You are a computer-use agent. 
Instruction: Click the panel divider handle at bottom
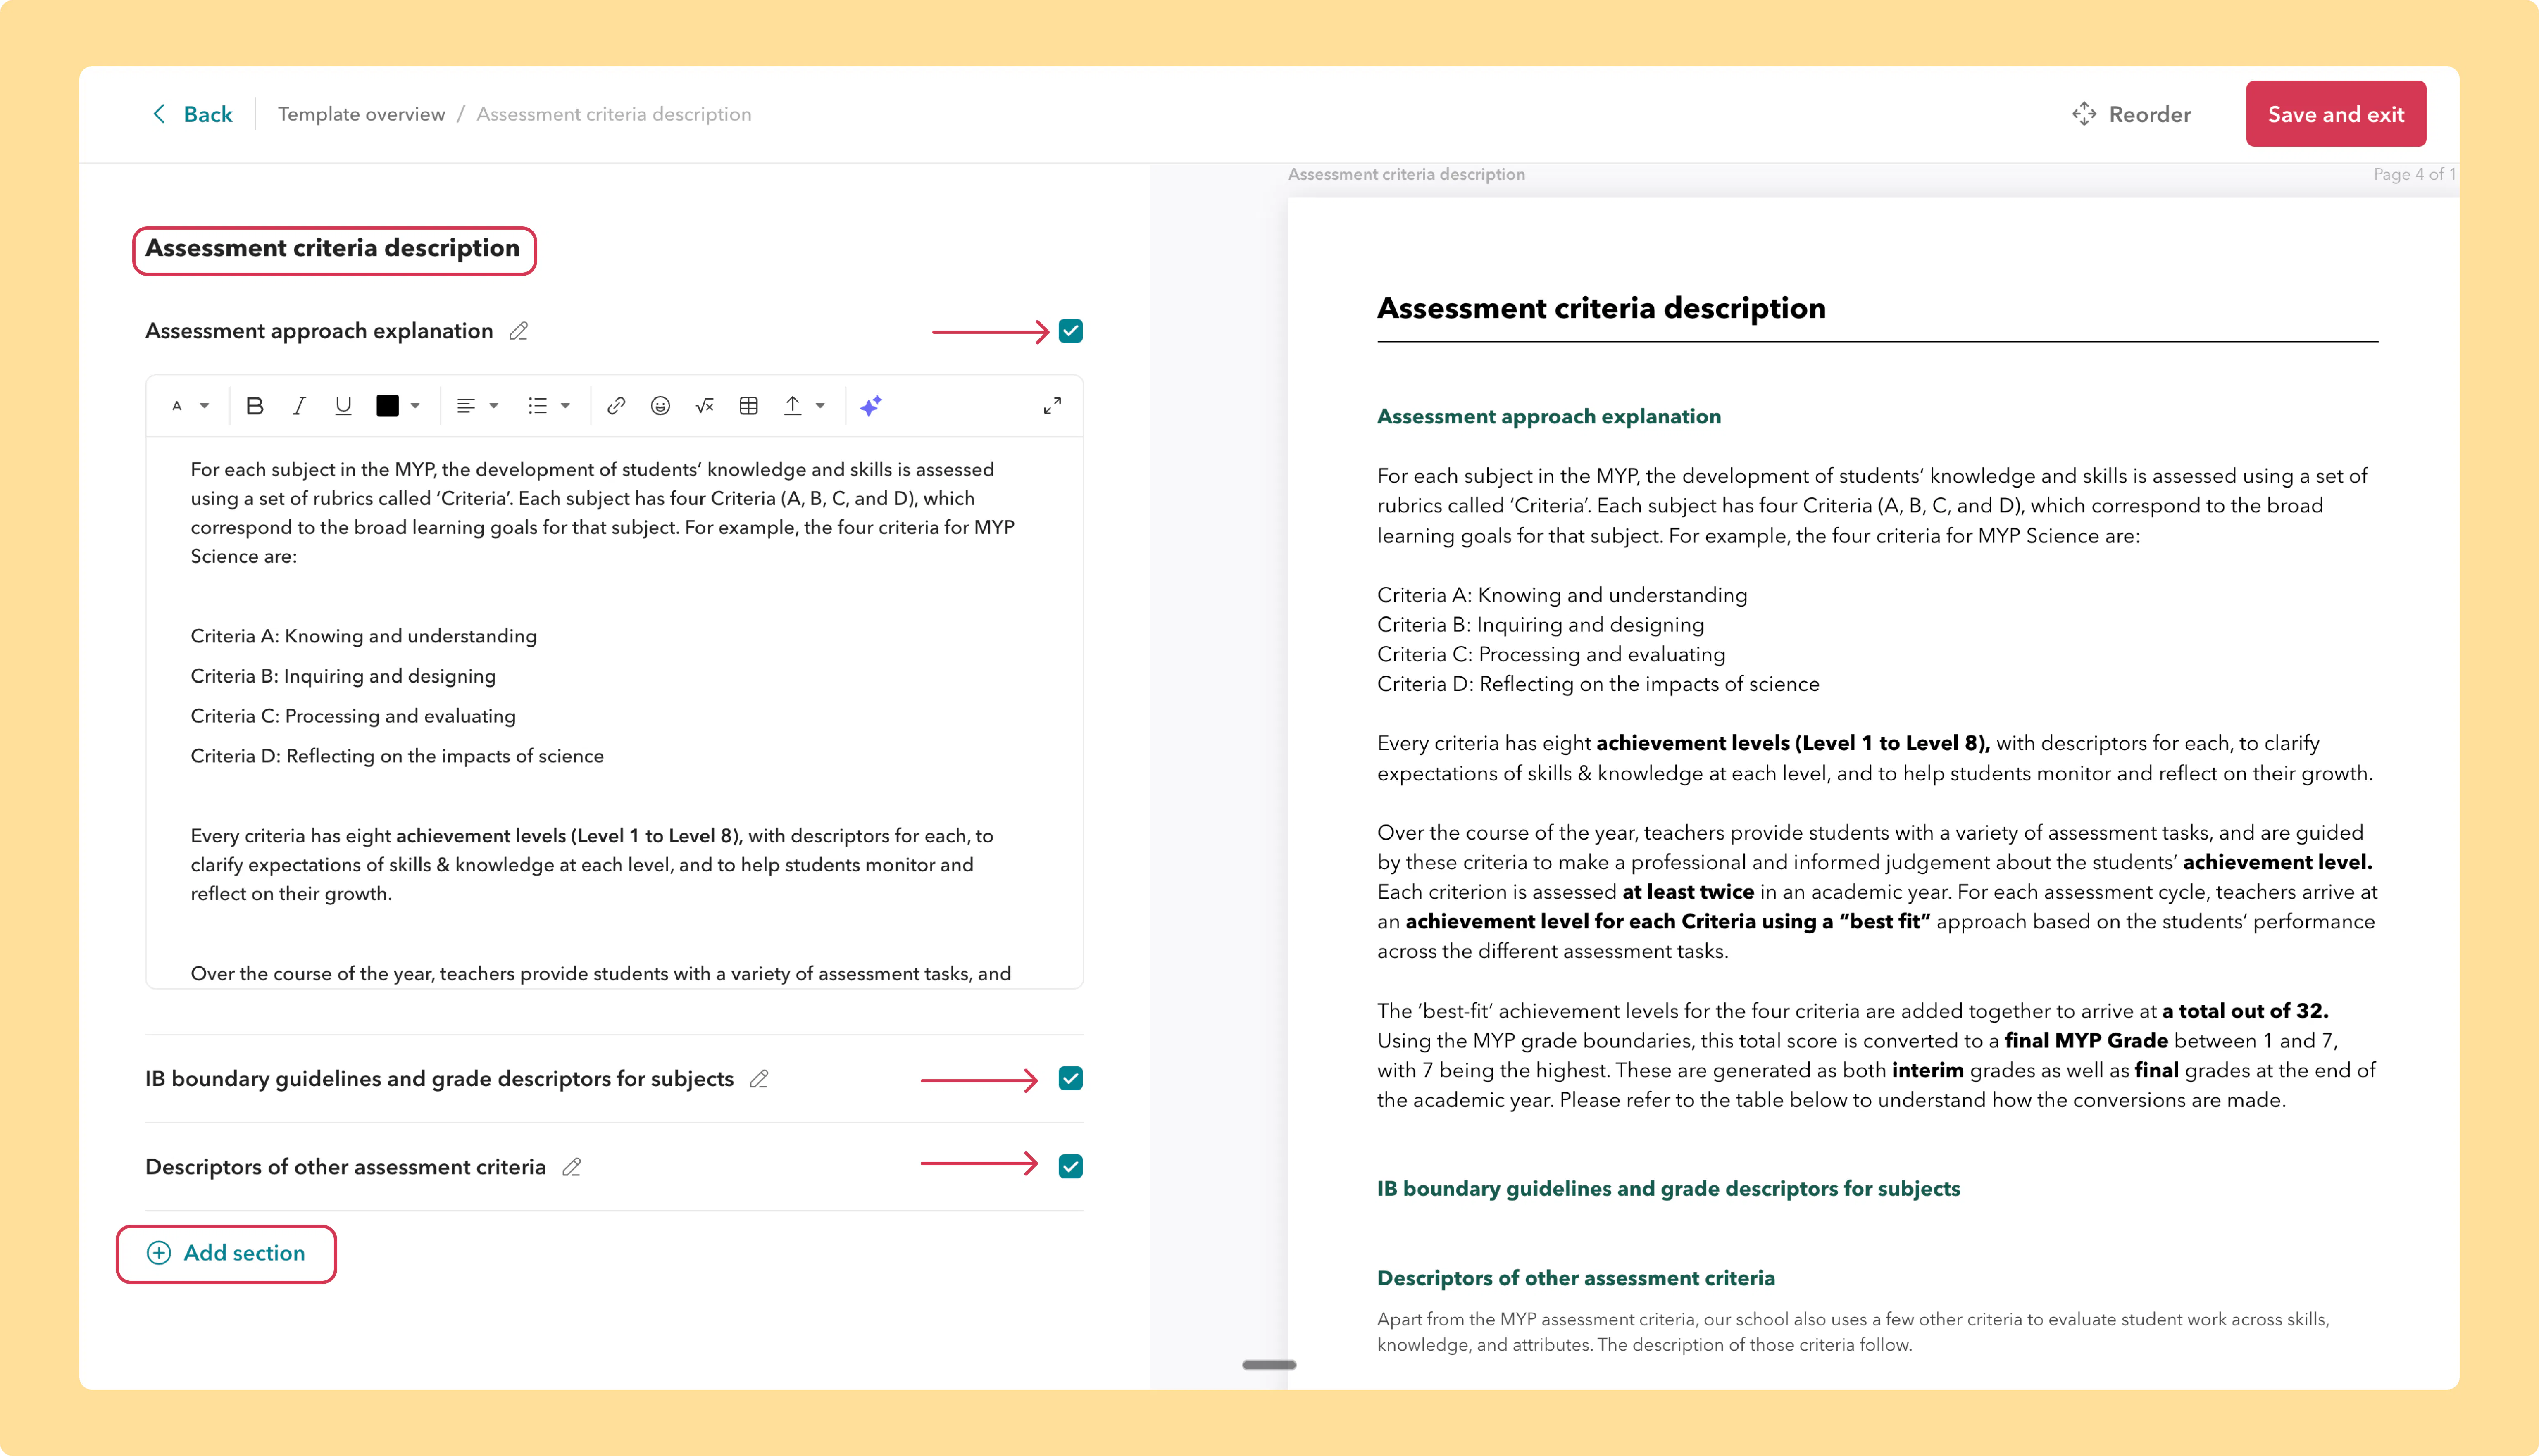point(1269,1365)
